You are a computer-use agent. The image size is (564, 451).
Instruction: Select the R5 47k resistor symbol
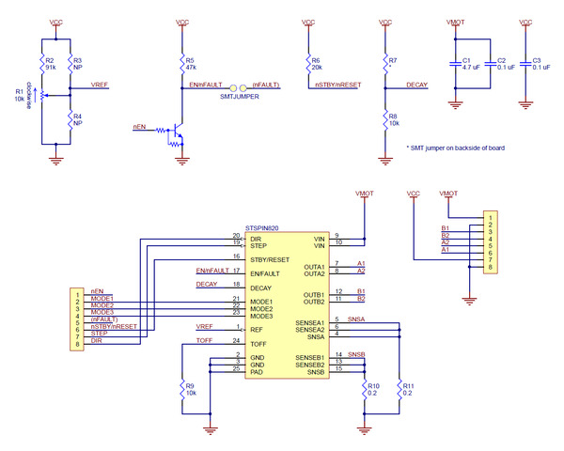(x=182, y=64)
